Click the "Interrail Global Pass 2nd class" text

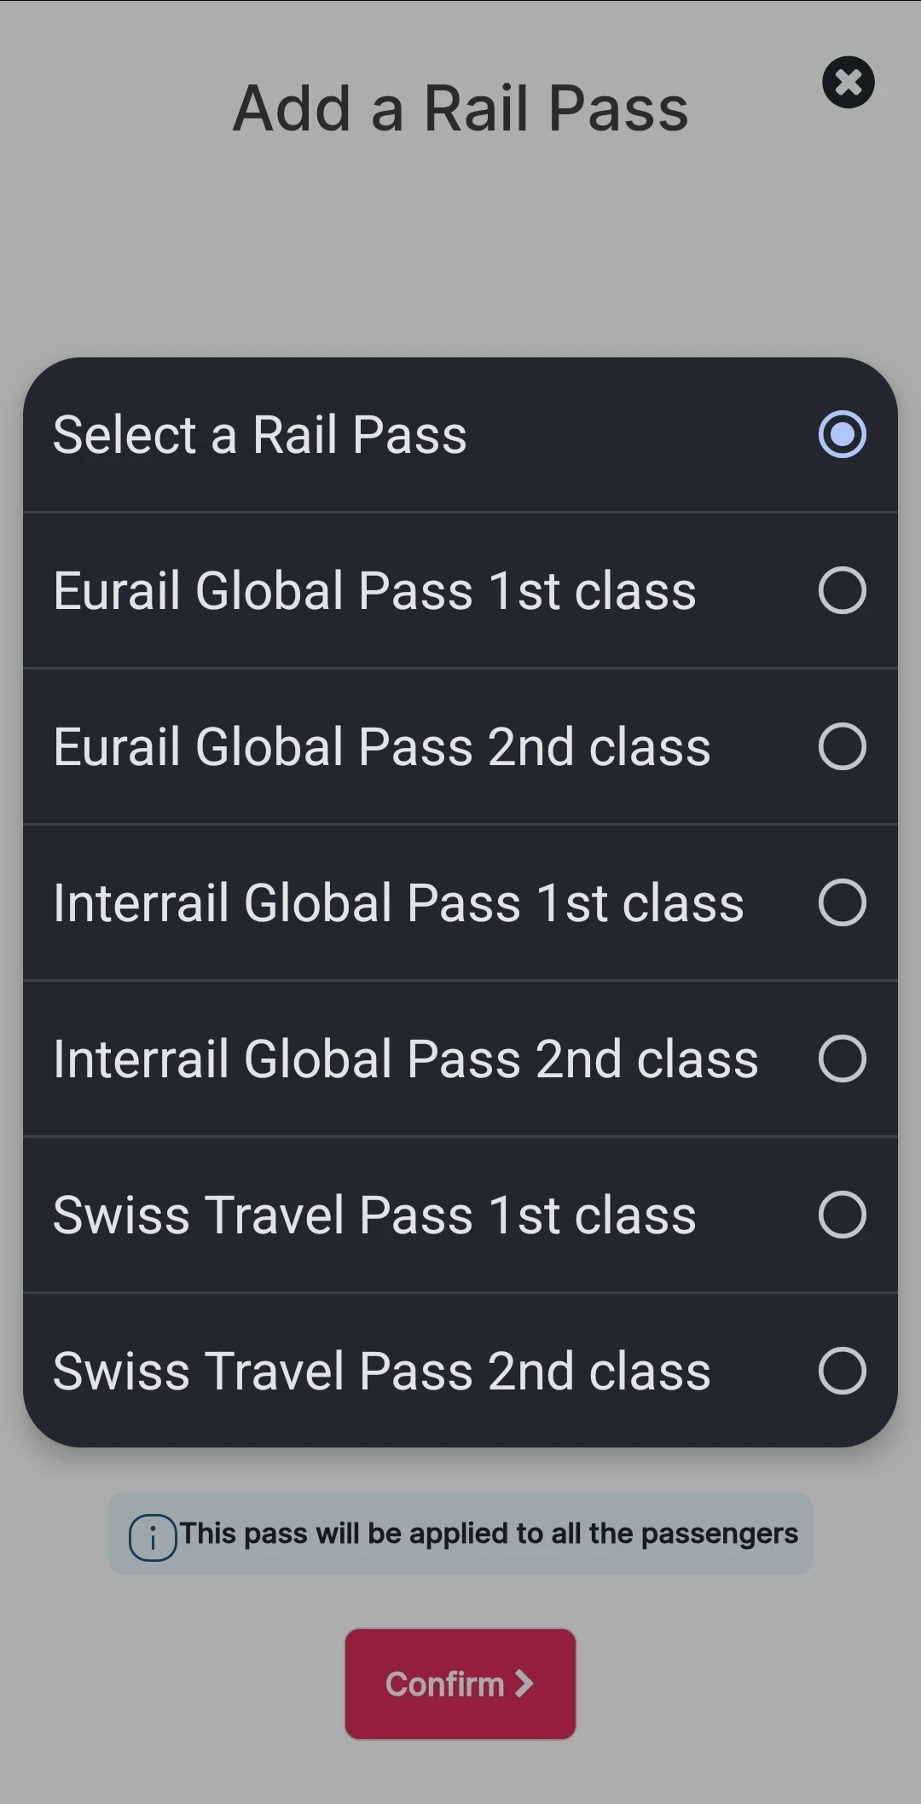pos(405,1059)
